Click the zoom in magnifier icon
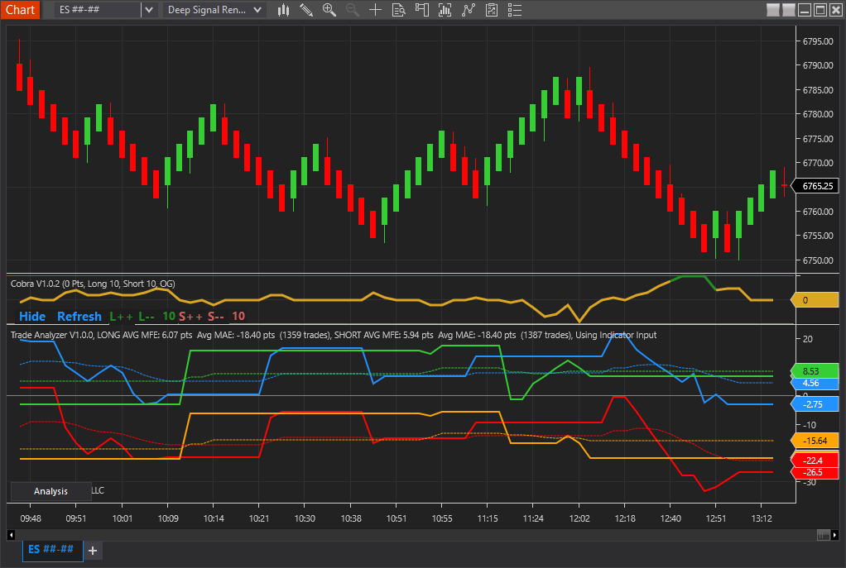The image size is (846, 568). 329,10
